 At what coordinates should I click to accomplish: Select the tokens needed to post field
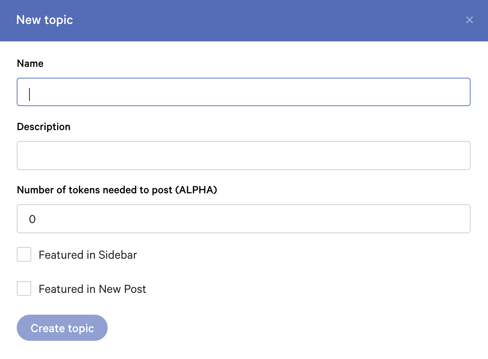[244, 219]
